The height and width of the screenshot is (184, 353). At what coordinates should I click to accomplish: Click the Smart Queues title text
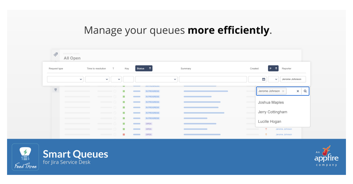tap(76, 154)
